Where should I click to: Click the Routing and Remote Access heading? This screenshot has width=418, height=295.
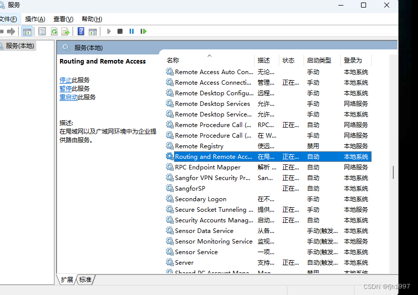(x=103, y=62)
